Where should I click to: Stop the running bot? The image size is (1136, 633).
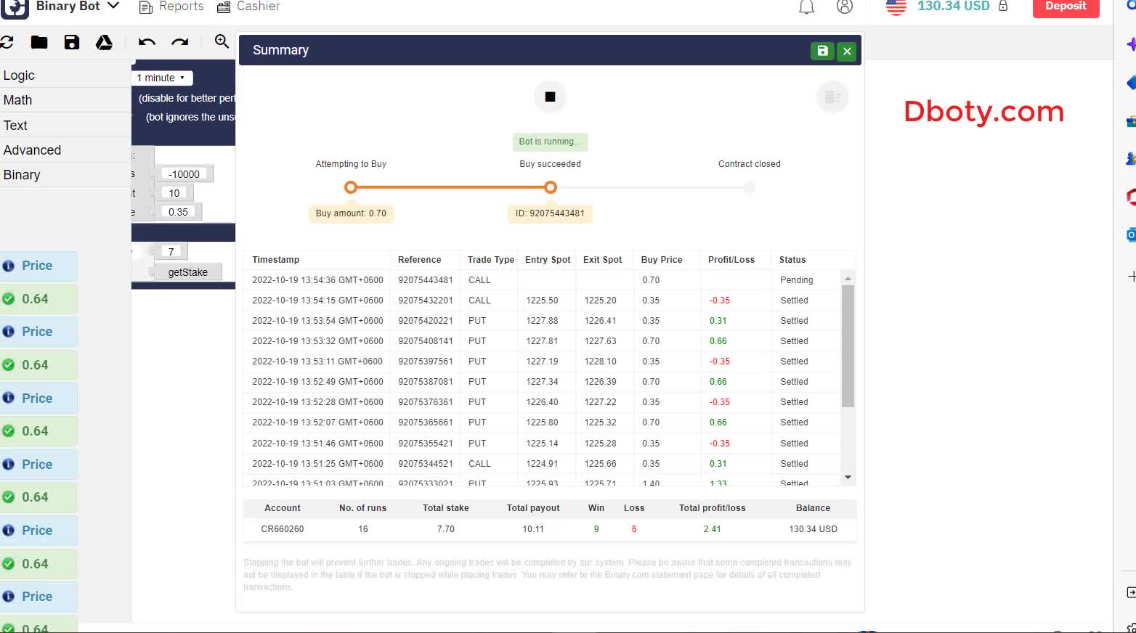click(x=550, y=97)
